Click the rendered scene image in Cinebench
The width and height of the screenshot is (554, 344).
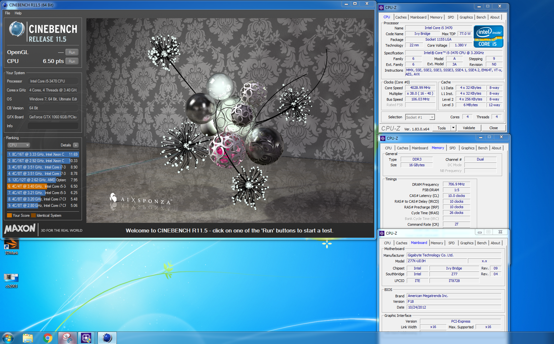[230, 120]
